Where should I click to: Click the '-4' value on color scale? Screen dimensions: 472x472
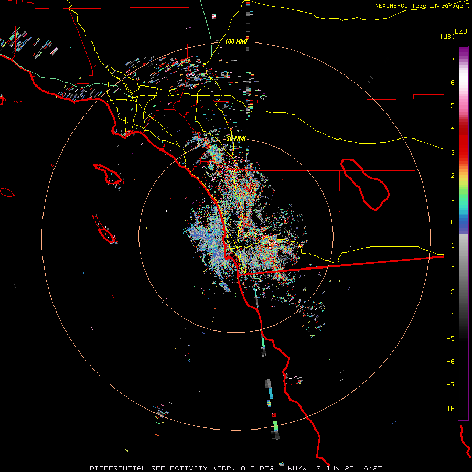(450, 315)
